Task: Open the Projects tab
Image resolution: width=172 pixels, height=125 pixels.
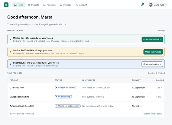Action: 33,5
